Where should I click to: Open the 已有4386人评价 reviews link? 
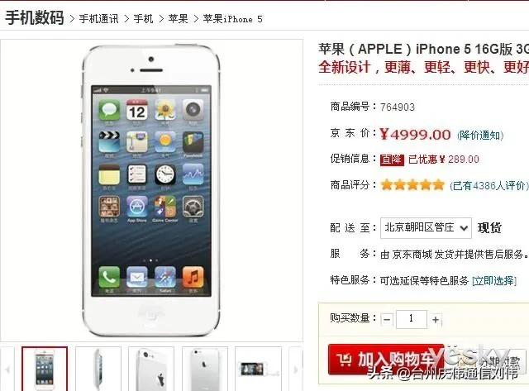pyautogui.click(x=488, y=185)
